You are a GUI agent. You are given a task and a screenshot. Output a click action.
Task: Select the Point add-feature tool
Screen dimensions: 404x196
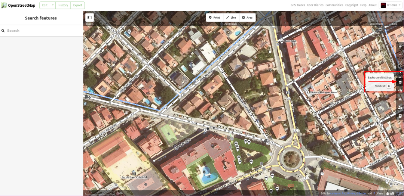click(214, 18)
